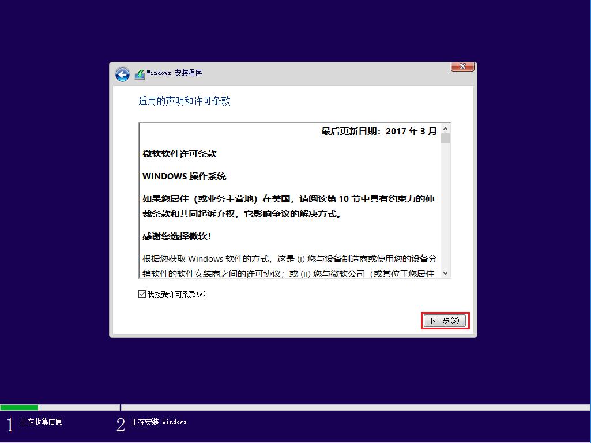Viewport: 591px width, 443px height.
Task: Click the window close button
Action: coord(462,66)
